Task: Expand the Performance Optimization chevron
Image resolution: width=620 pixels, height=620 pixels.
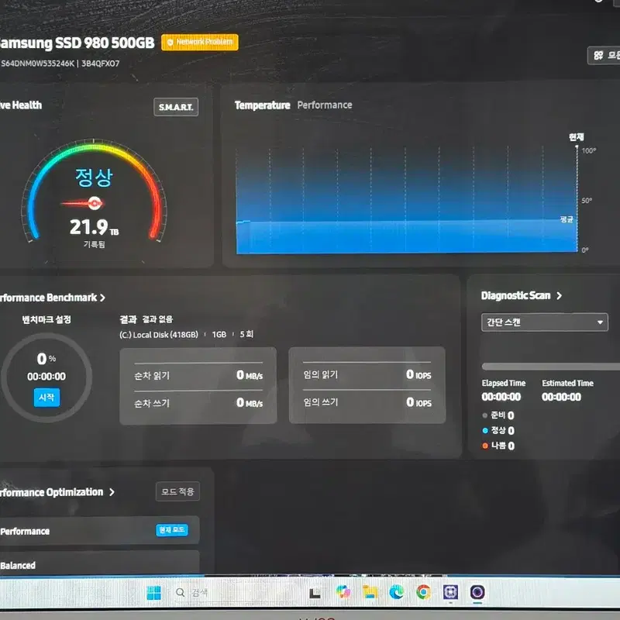Action: pyautogui.click(x=112, y=492)
